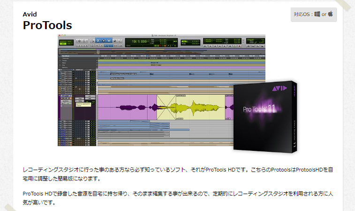Expand the Tempo ruler
The image size is (355, 211).
[x=60, y=61]
